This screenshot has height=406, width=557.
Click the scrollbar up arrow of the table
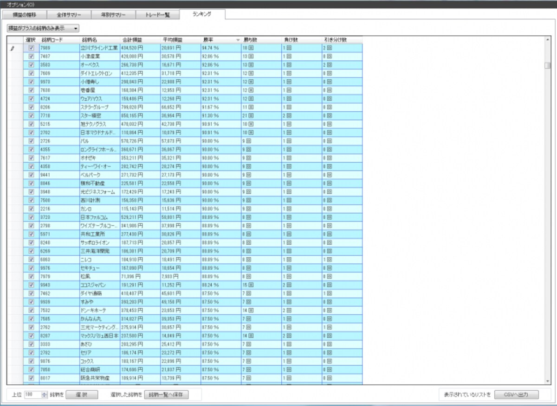pyautogui.click(x=548, y=40)
